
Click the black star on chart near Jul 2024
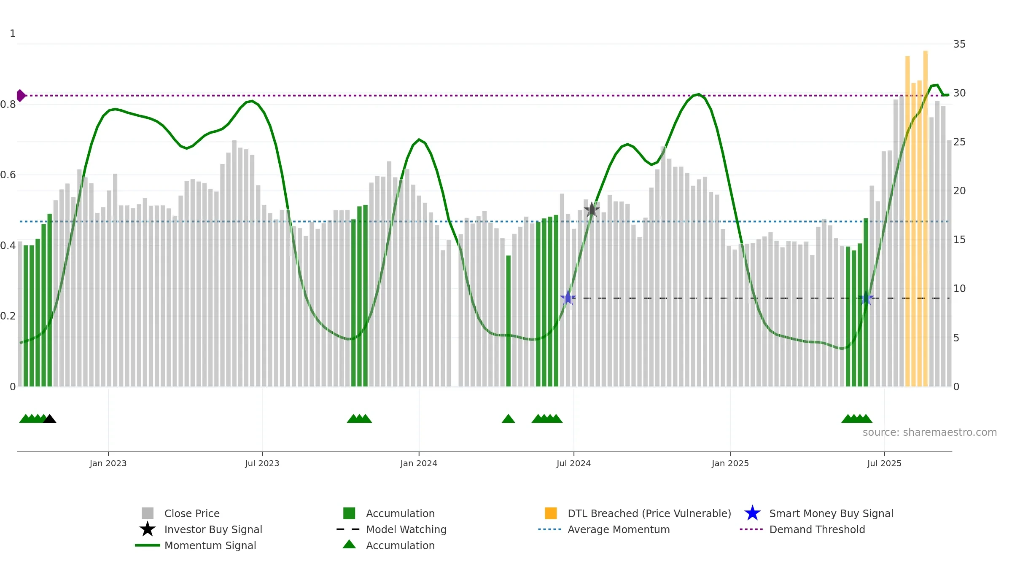(x=592, y=209)
